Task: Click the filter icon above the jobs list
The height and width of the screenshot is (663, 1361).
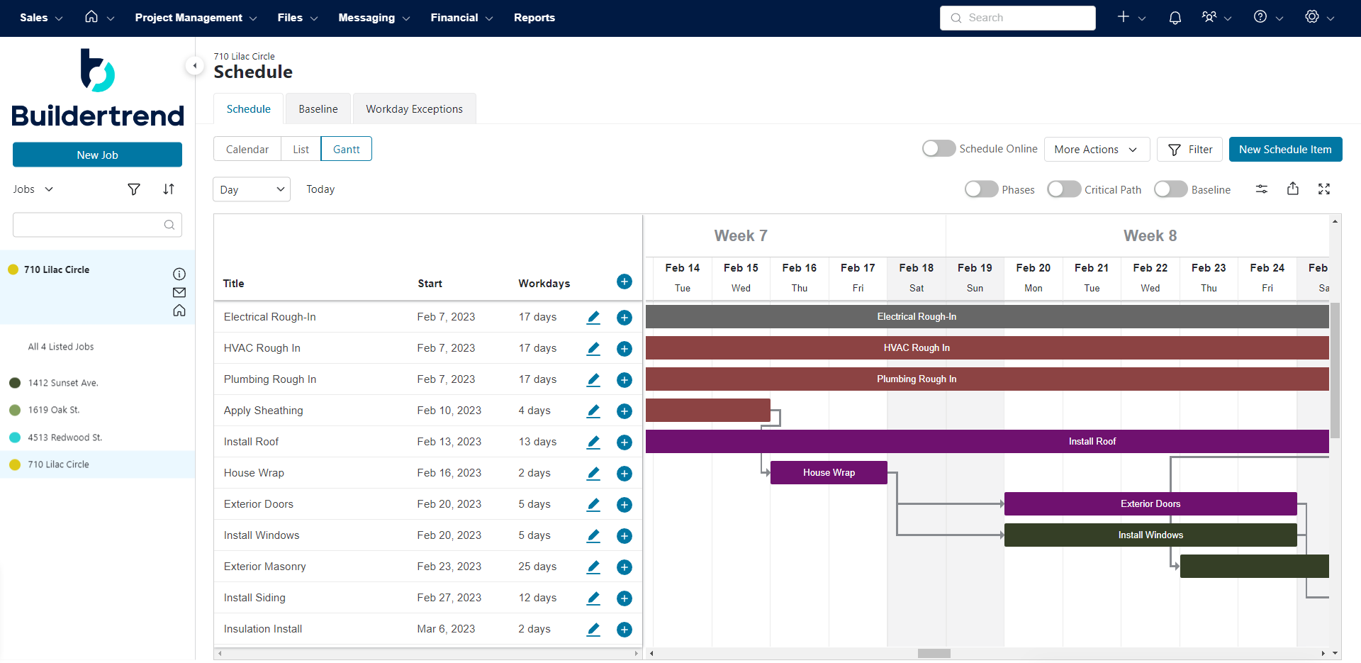Action: tap(134, 189)
